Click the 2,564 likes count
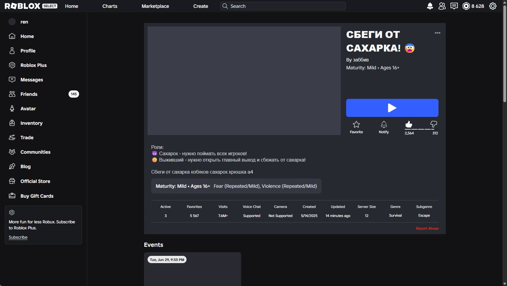 click(409, 133)
